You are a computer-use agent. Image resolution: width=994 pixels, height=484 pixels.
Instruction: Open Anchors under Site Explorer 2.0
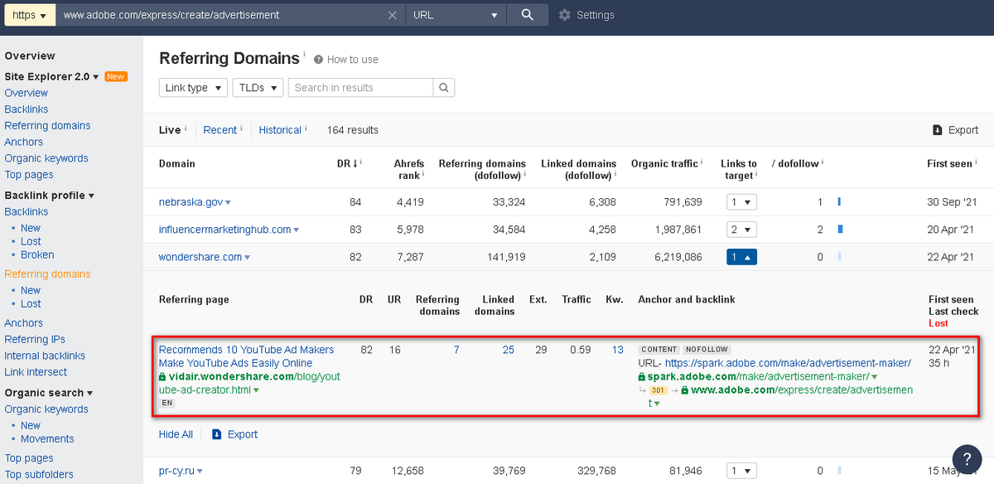[23, 142]
